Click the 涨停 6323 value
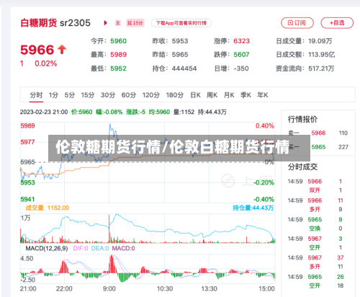The height and width of the screenshot is (297, 360). [x=242, y=41]
